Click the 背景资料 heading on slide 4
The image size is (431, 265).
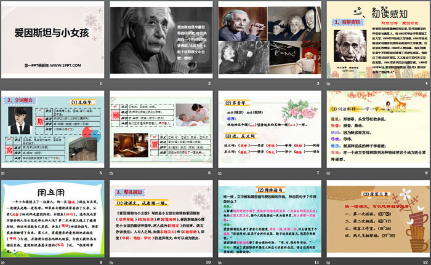tap(347, 23)
